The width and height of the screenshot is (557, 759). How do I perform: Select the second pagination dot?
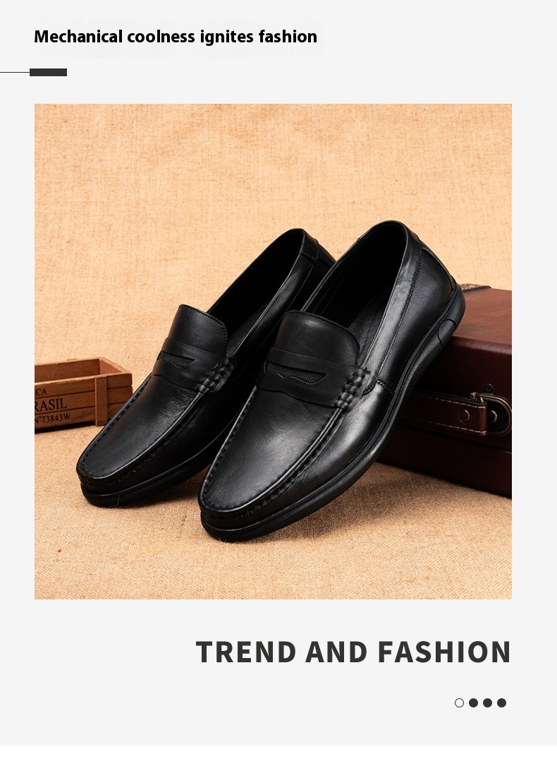(x=473, y=703)
